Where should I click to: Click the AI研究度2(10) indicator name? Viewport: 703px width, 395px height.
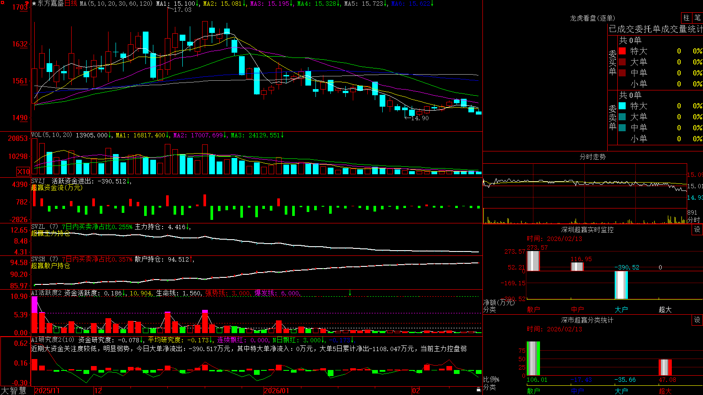[x=53, y=340]
